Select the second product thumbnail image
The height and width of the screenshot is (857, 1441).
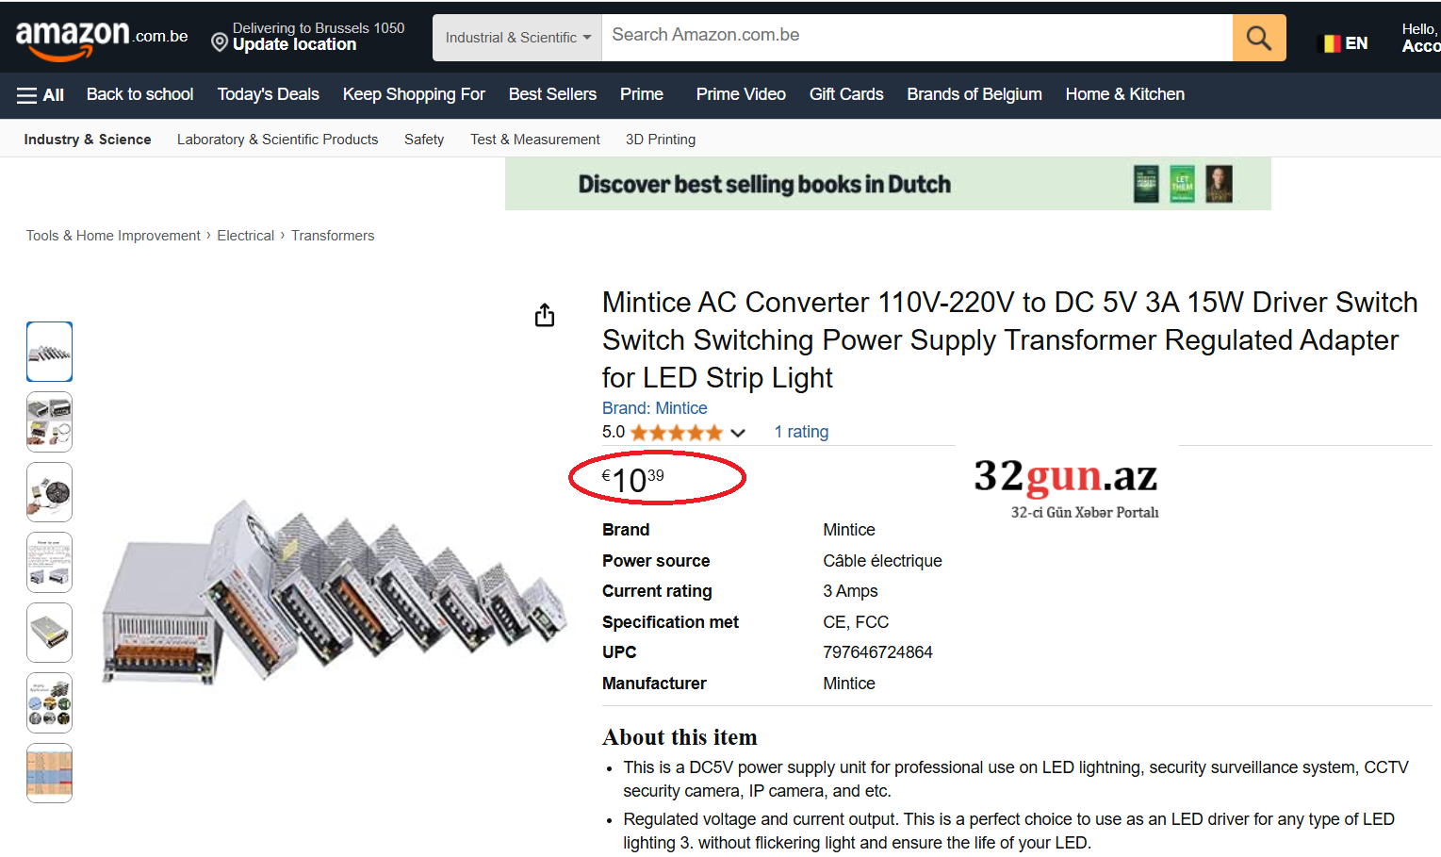coord(50,421)
